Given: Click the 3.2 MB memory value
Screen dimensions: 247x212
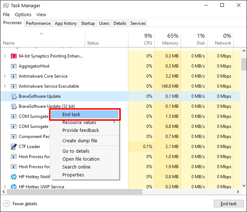Looking at the screenshot, I should click(x=172, y=76).
